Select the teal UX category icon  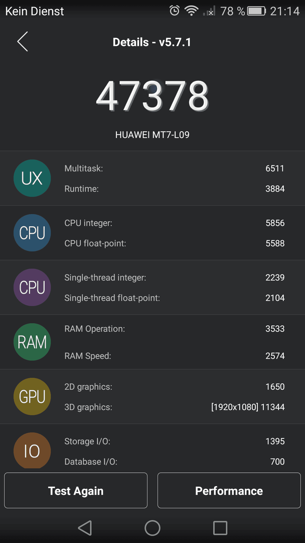[32, 178]
